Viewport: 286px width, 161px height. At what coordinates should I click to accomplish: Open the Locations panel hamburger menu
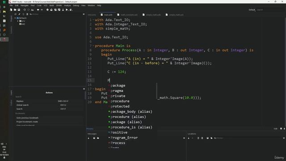coord(284,138)
